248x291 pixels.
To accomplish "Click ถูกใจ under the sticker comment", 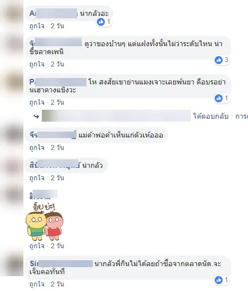I will 37,246.
